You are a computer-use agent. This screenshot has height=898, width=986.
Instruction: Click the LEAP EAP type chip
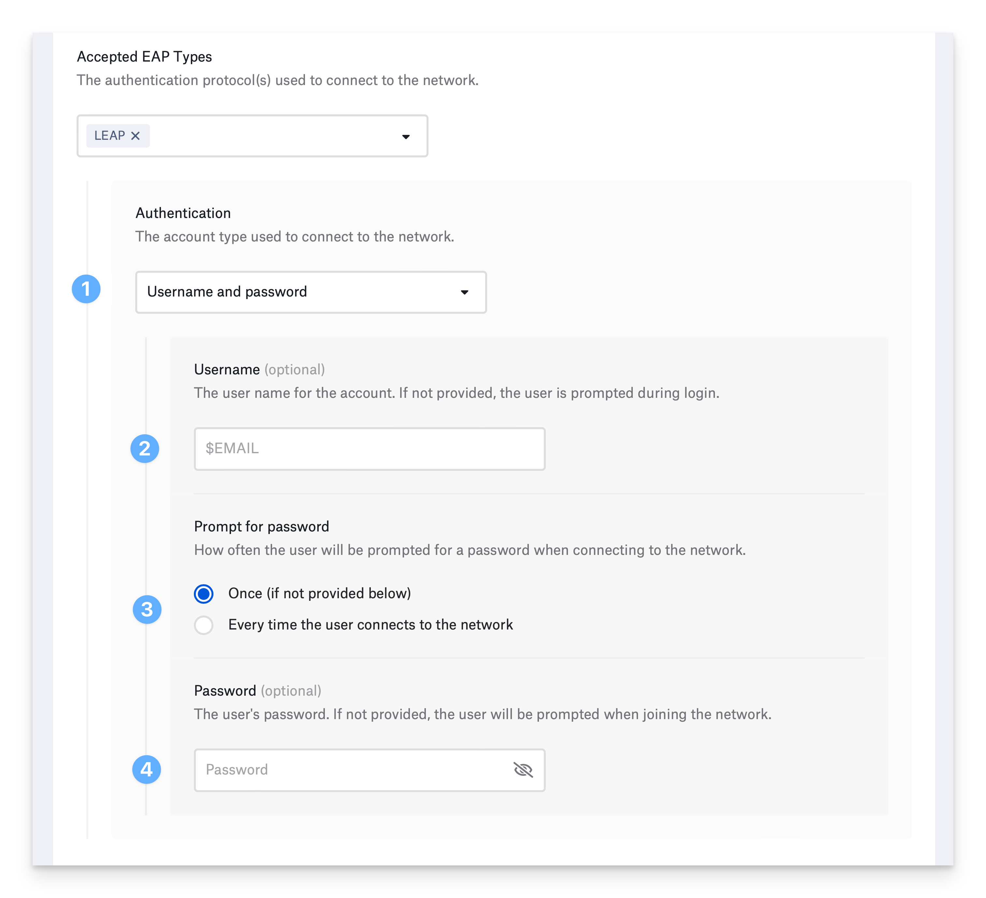(x=109, y=136)
